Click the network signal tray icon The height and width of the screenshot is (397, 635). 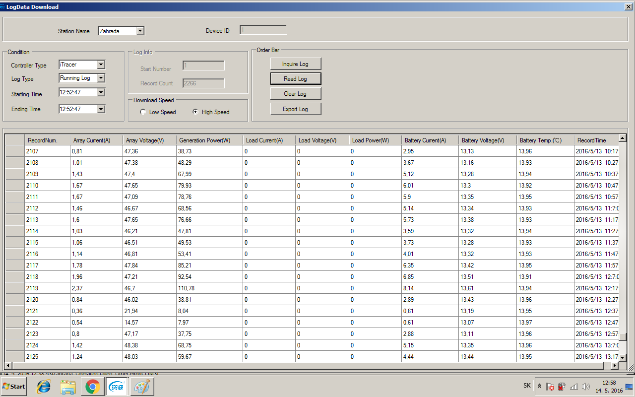pyautogui.click(x=574, y=387)
